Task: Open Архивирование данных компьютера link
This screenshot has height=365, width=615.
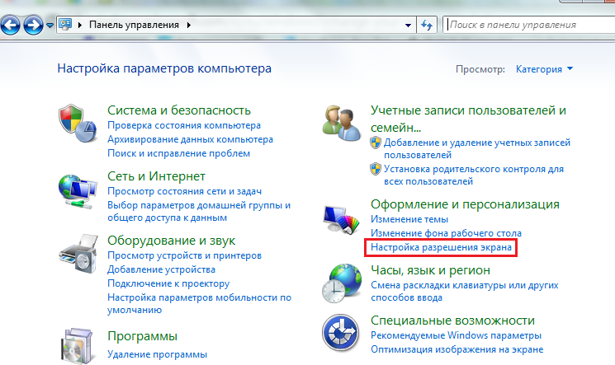Action: pyautogui.click(x=190, y=139)
